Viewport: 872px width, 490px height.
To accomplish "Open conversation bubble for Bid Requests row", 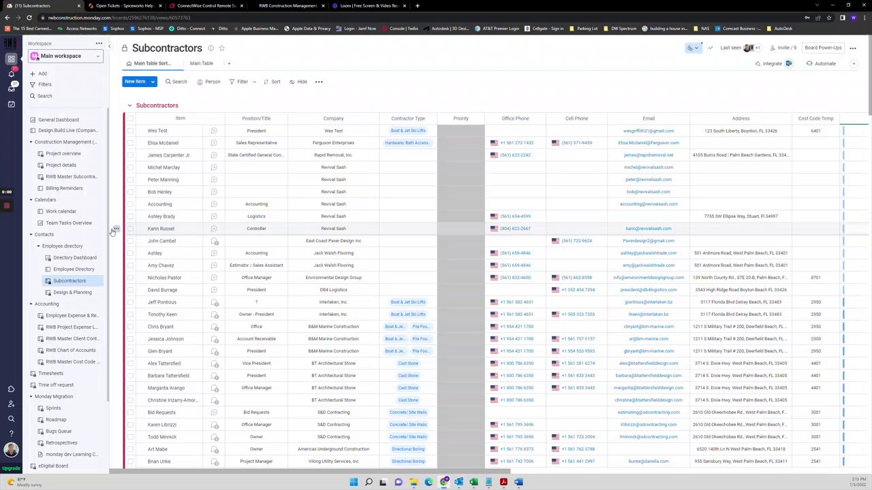I will (x=214, y=412).
